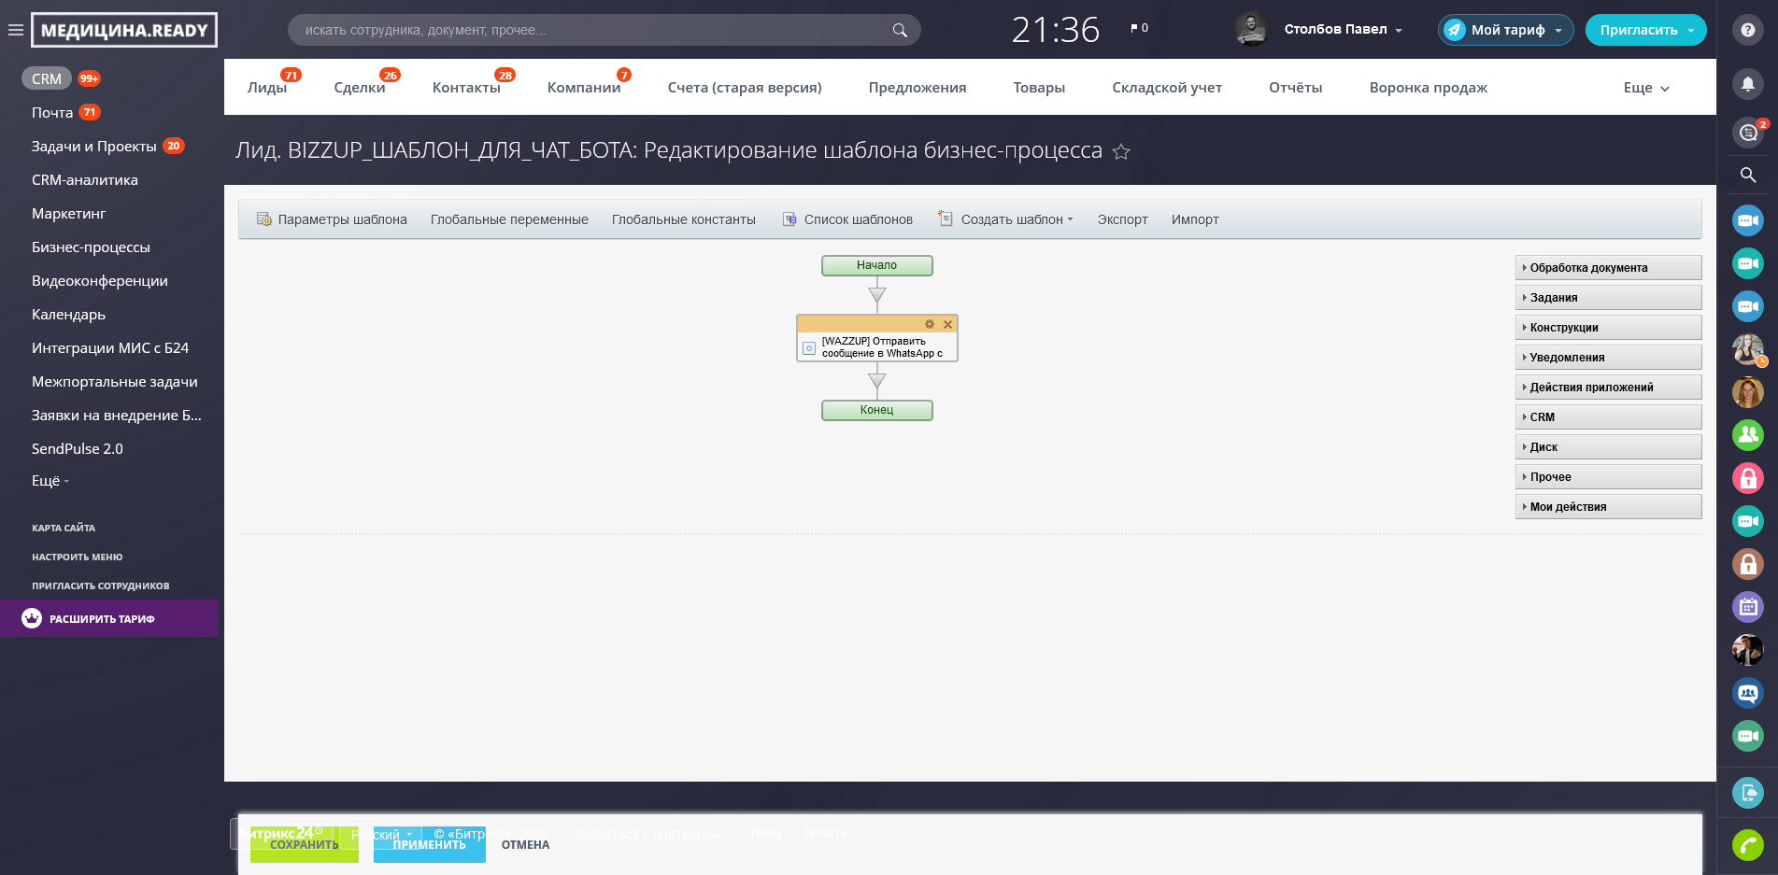Viewport: 1778px width, 875px height.
Task: Open the Еще dropdown in CRM menu
Action: [x=1645, y=88]
